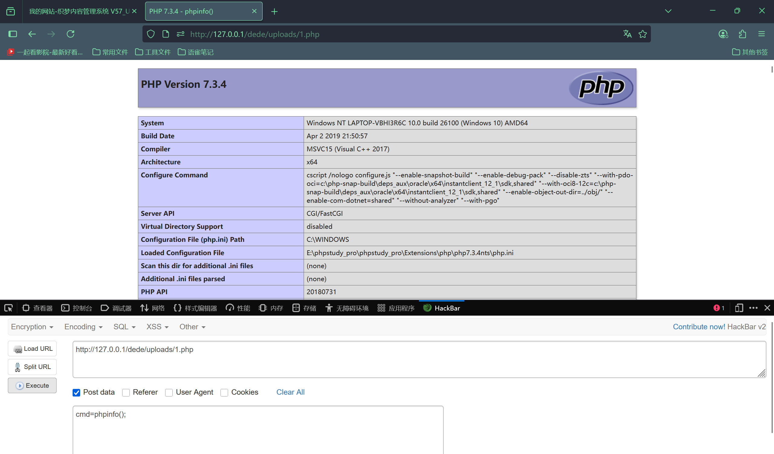The image size is (774, 454).
Task: Open the extensions puzzle icon
Action: click(x=742, y=34)
